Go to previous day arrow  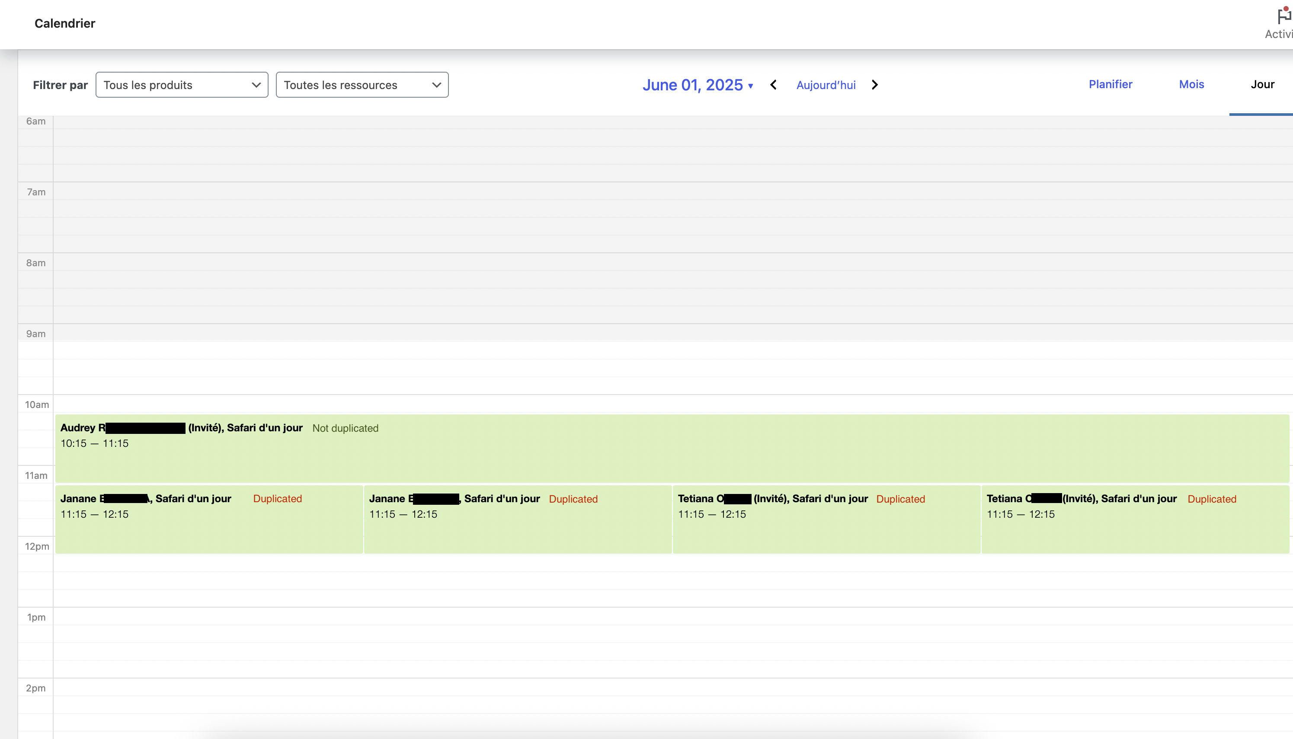tap(773, 85)
